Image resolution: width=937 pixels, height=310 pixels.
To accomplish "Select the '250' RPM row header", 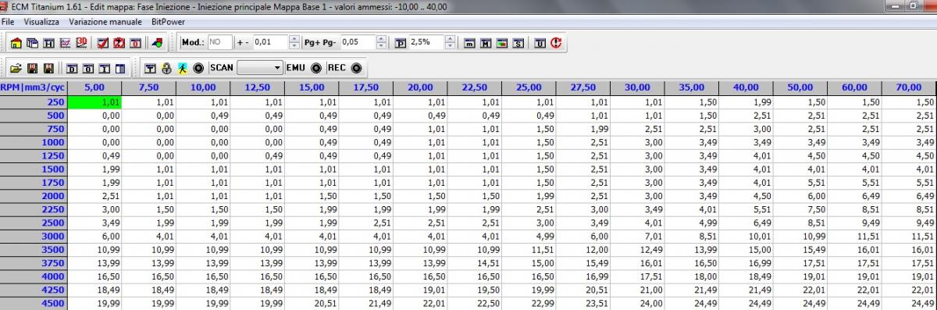I will coord(34,102).
